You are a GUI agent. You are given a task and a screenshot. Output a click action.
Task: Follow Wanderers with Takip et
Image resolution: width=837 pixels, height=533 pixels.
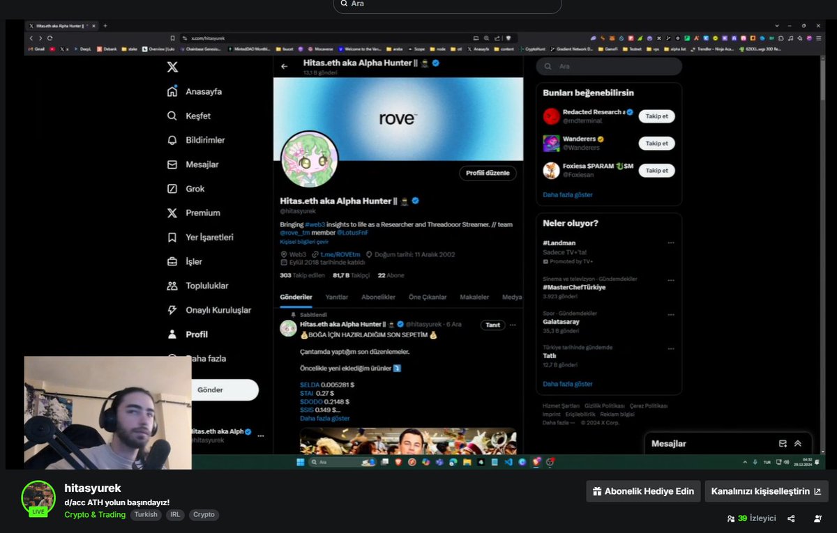click(x=657, y=144)
